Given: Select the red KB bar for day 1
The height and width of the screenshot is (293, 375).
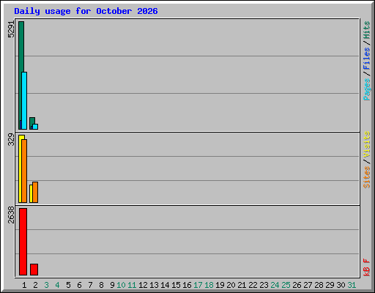Looking at the screenshot, I should click(23, 242).
